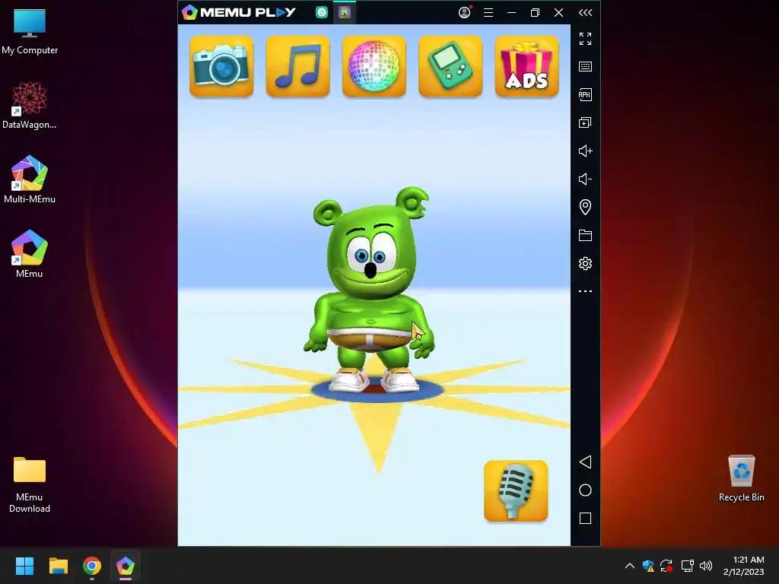Switch to the MEmu home tab
The height and width of the screenshot is (584, 779).
[x=322, y=12]
